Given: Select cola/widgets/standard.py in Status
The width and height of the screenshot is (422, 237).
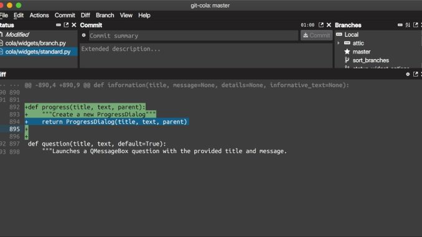Looking at the screenshot, I should pos(39,52).
